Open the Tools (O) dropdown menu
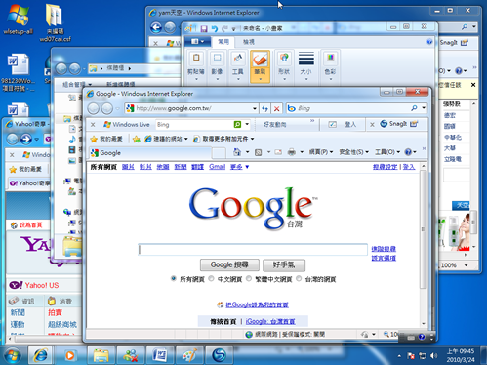This screenshot has width=487, height=365. [x=387, y=152]
